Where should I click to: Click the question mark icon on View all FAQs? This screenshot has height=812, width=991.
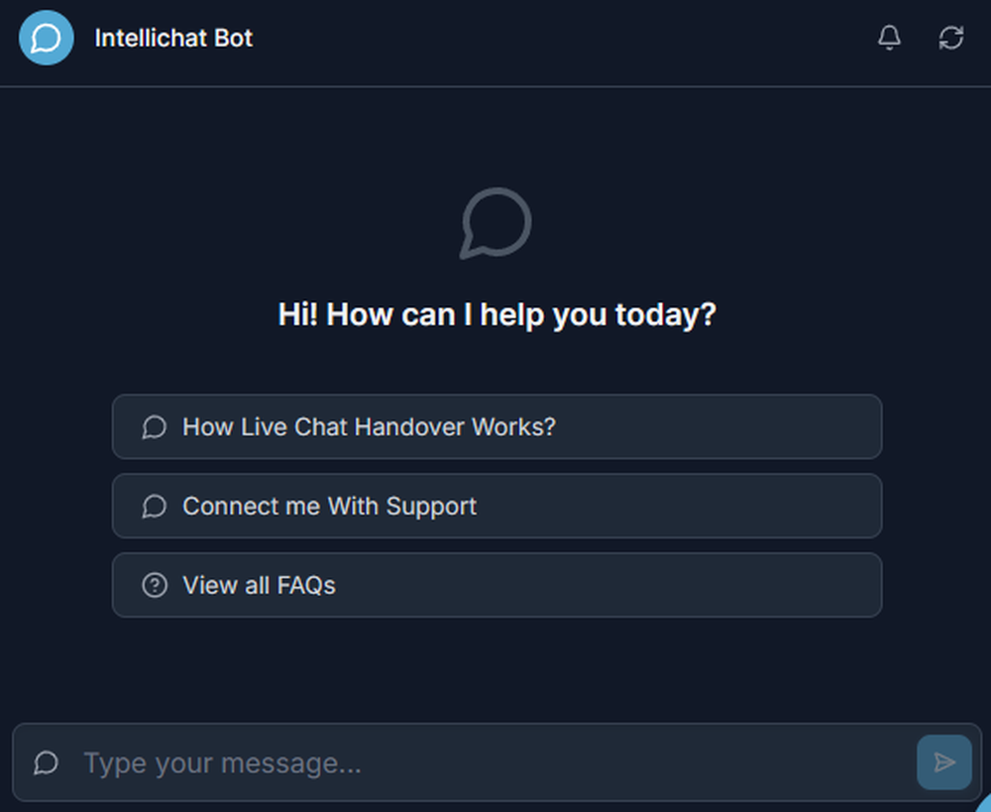point(154,585)
